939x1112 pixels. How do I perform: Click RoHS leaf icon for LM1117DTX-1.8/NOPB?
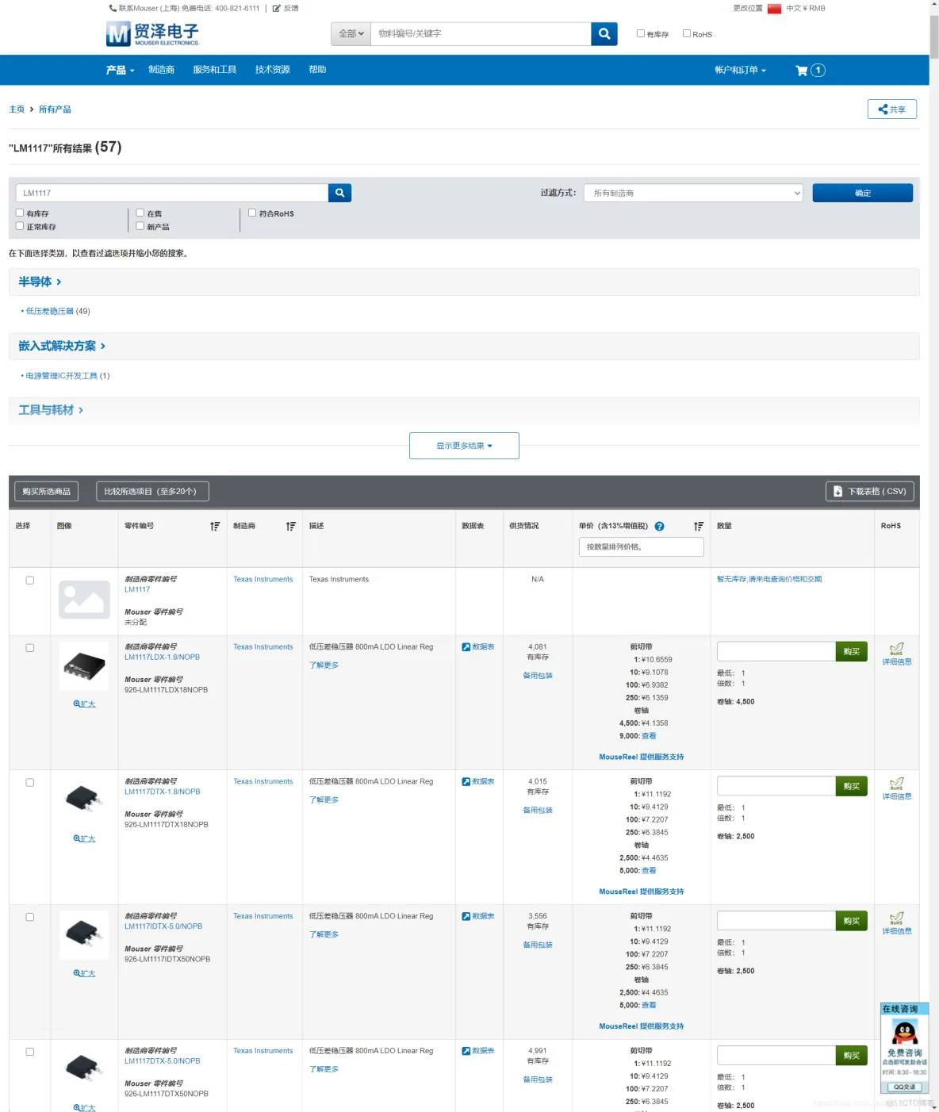click(897, 784)
